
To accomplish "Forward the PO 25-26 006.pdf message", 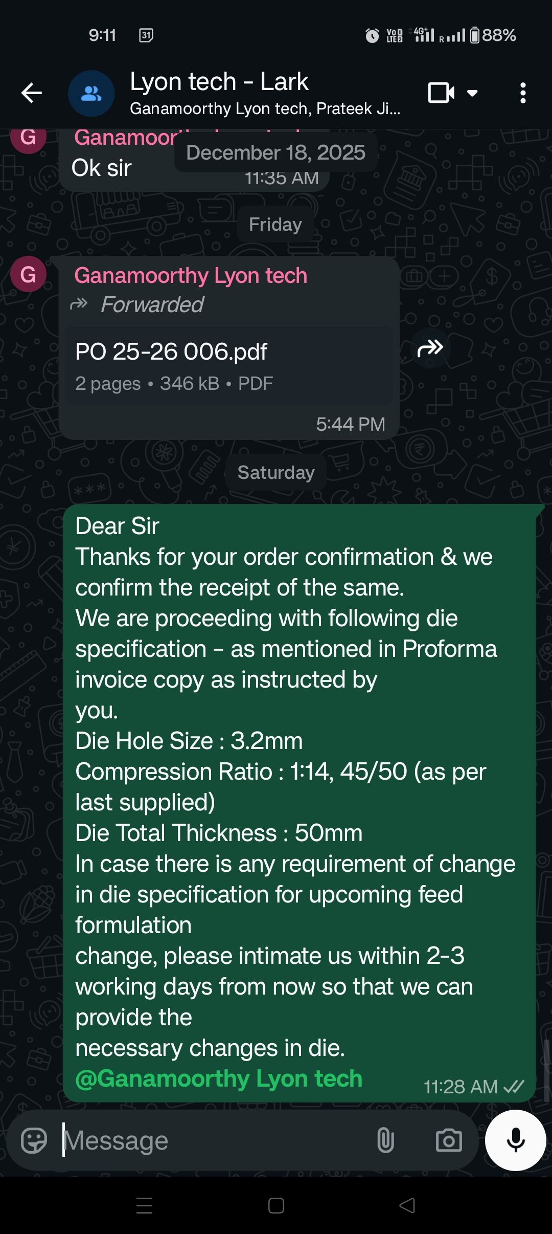I will coord(430,348).
